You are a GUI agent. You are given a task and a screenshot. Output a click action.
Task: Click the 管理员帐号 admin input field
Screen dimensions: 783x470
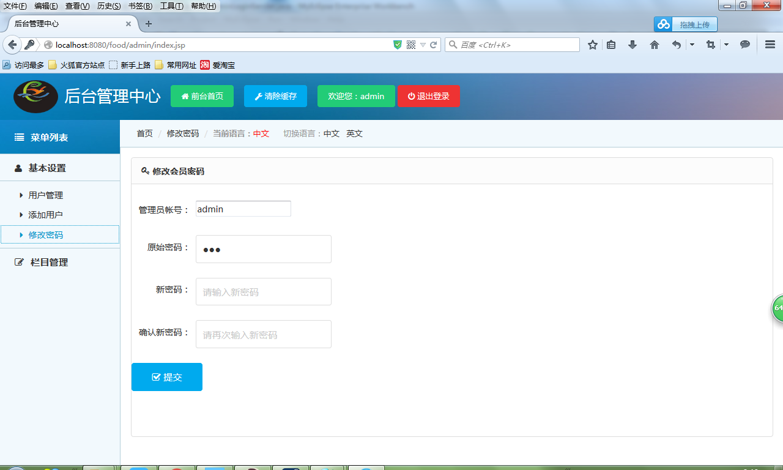point(243,209)
